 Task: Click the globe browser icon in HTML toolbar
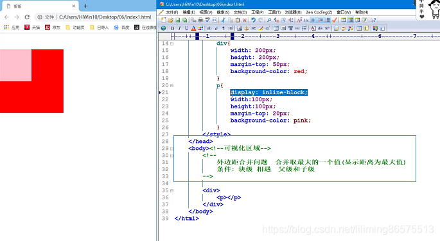[163, 28]
